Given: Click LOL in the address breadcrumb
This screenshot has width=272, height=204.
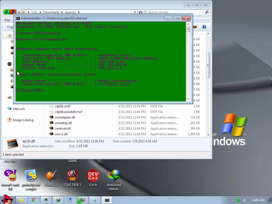Looking at the screenshot, I should [34, 12].
